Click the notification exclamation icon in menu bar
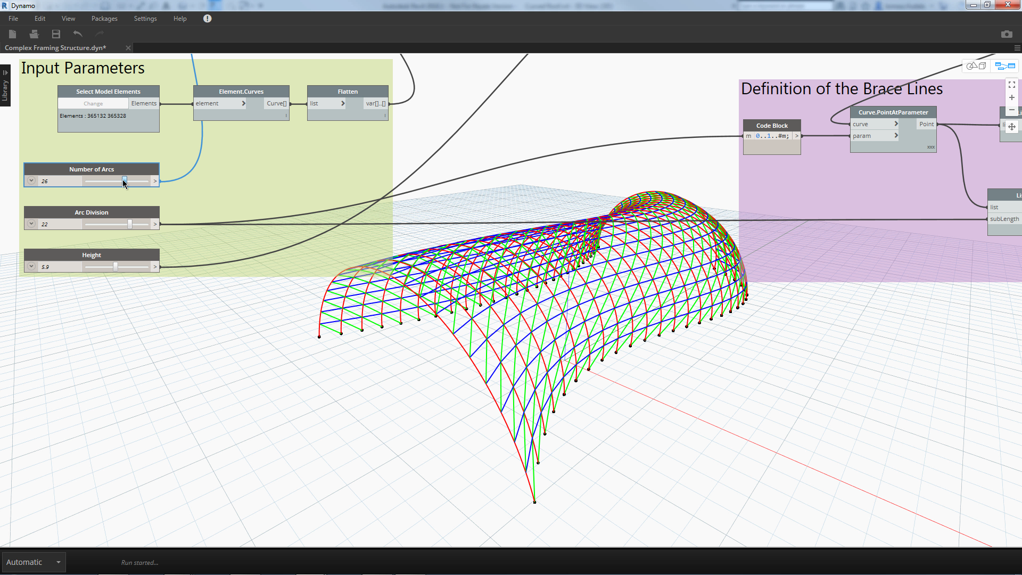Screen dimensions: 1022x575 208,19
